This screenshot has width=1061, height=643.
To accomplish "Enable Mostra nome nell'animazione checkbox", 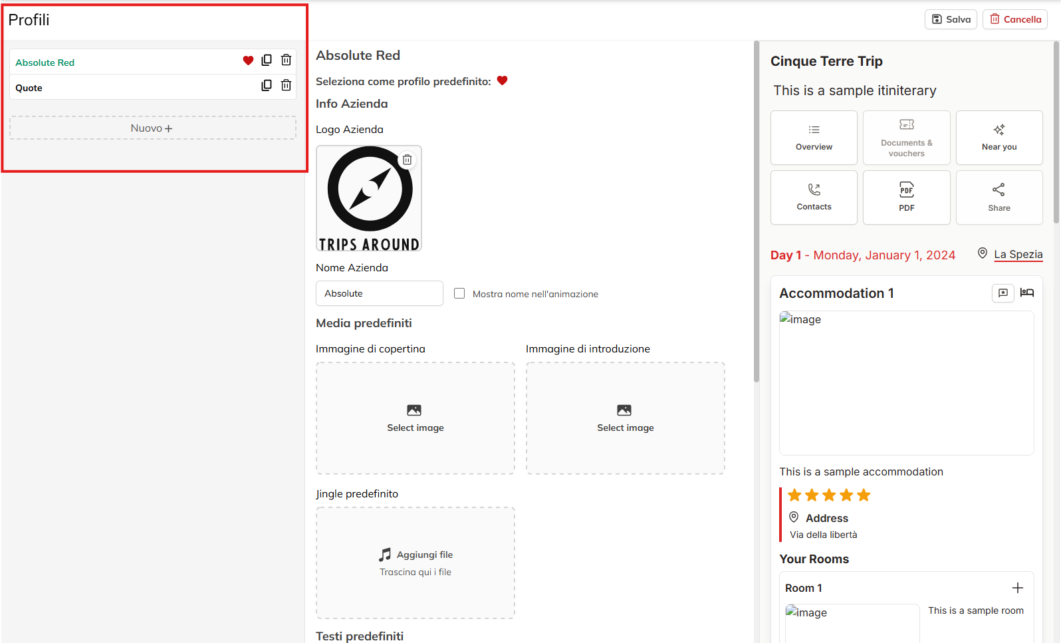I will [x=459, y=293].
